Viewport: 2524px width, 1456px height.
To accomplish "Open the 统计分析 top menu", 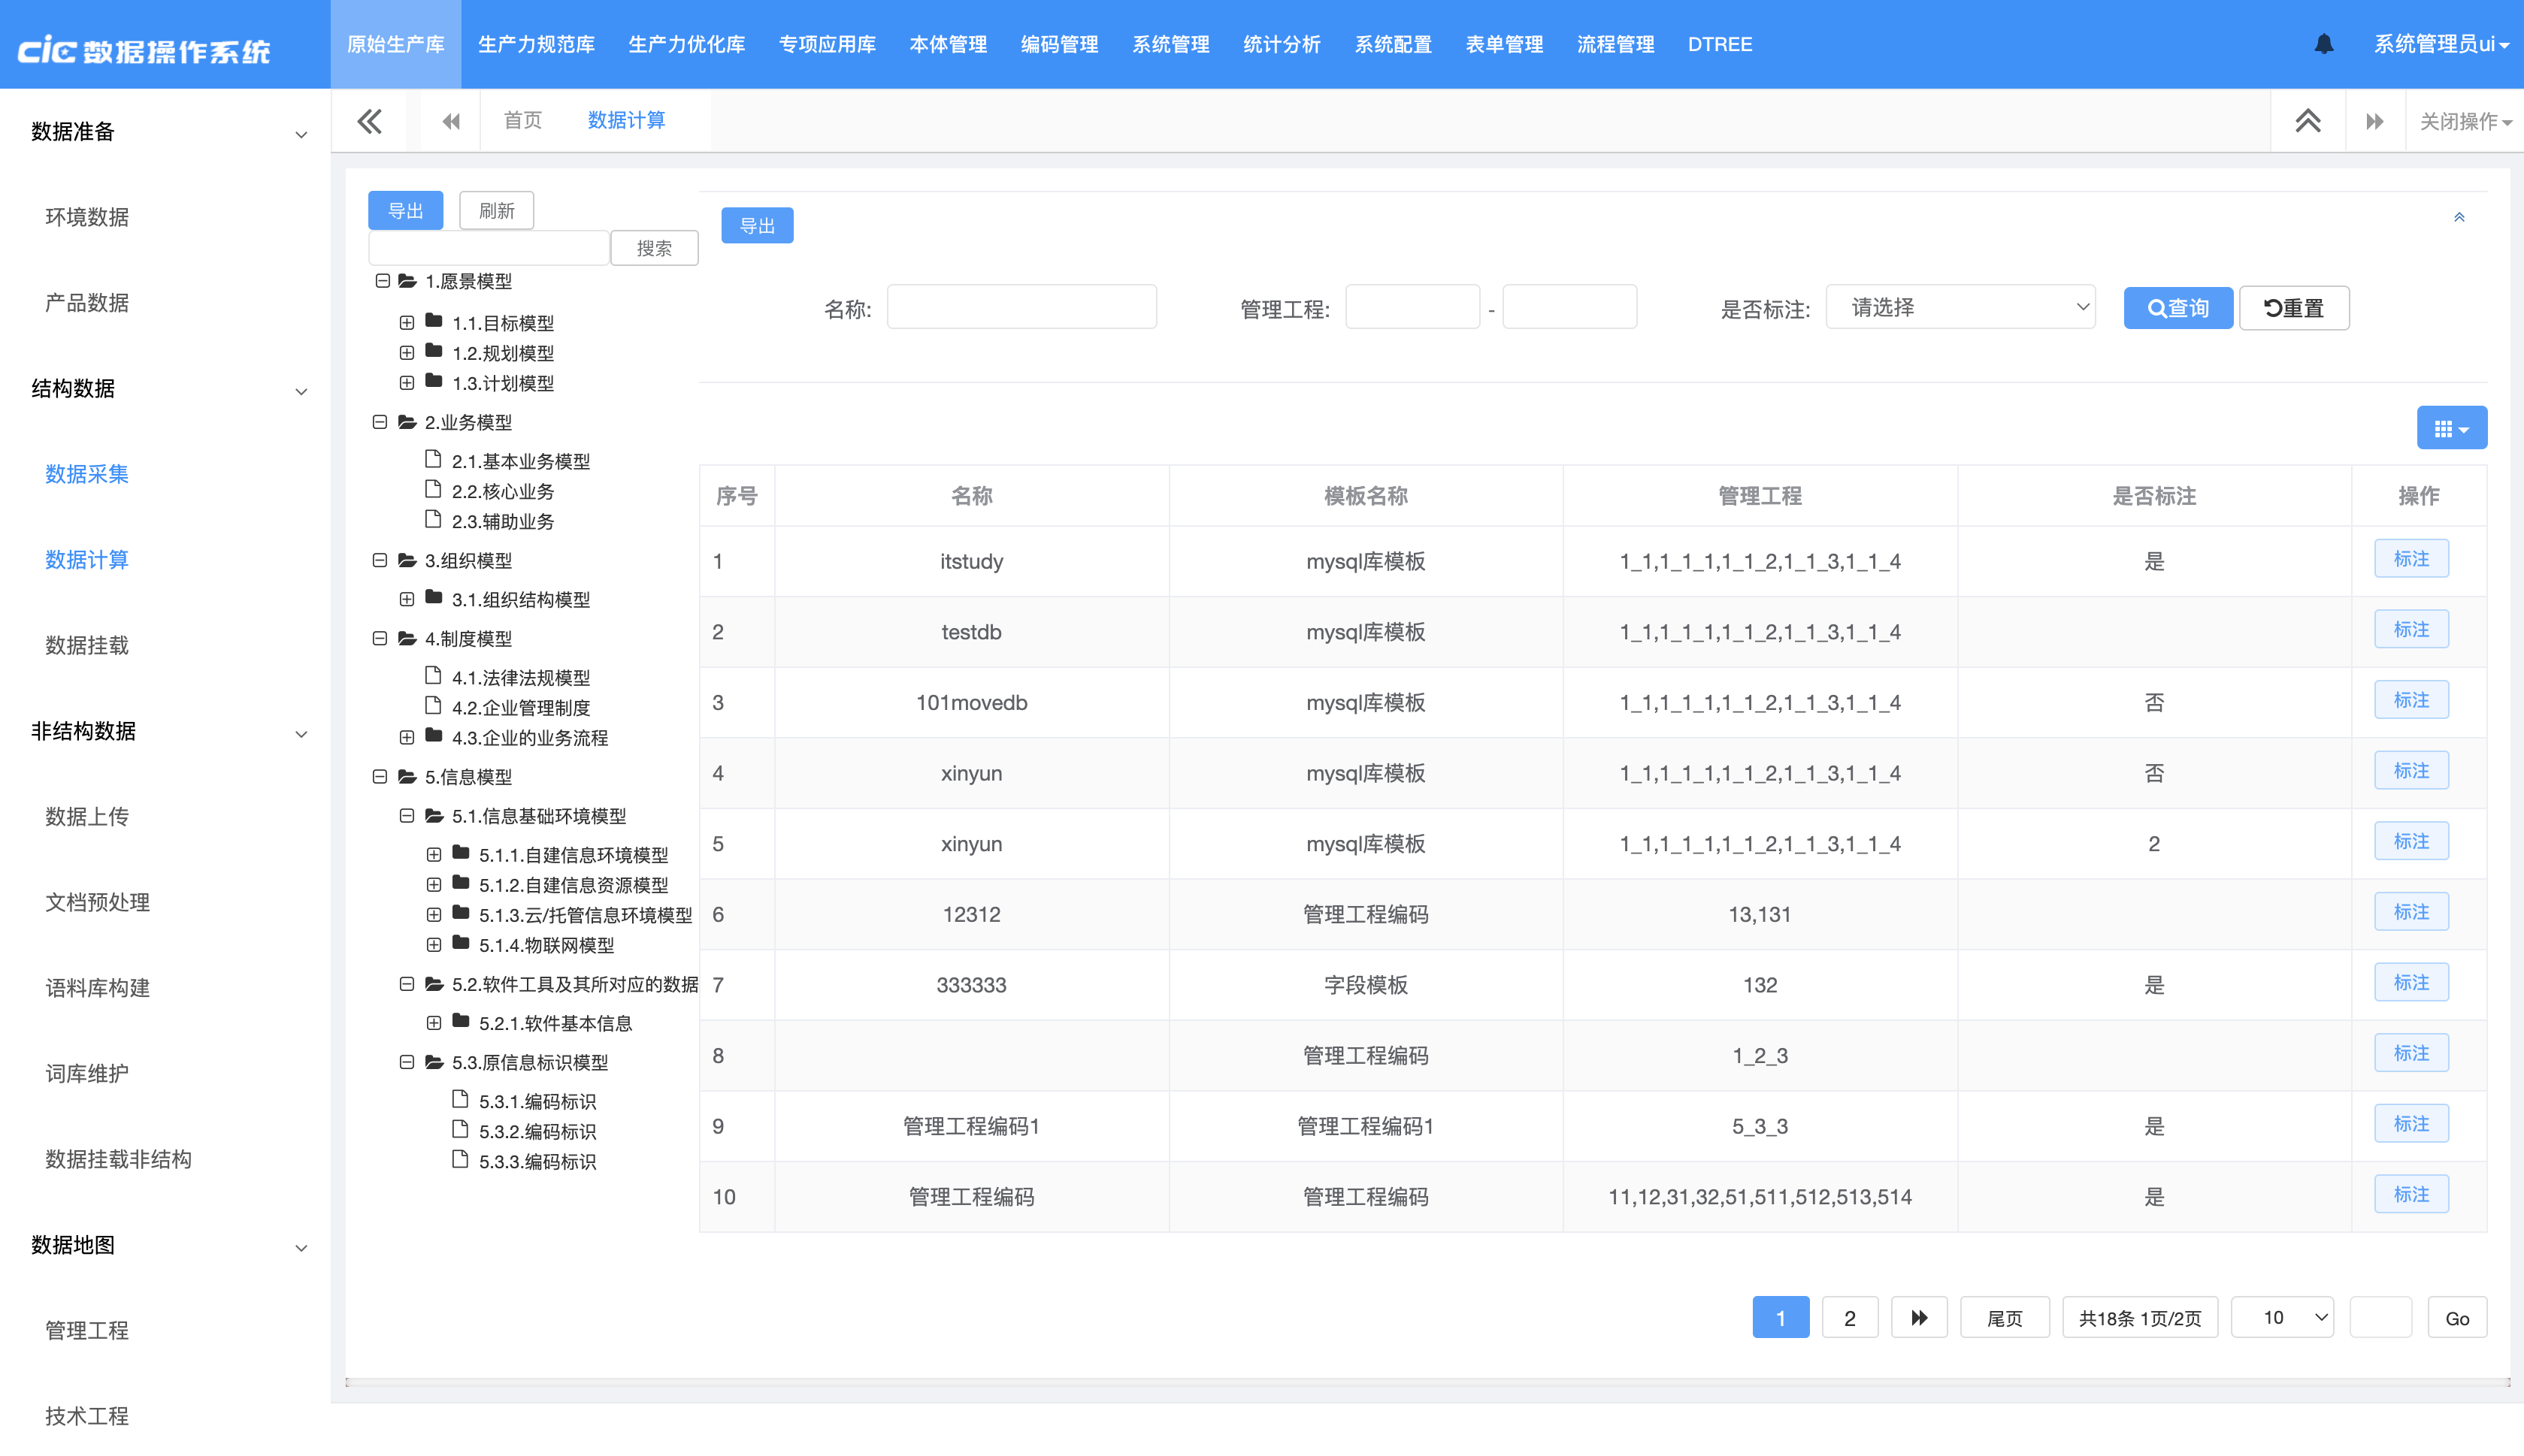I will [1281, 44].
